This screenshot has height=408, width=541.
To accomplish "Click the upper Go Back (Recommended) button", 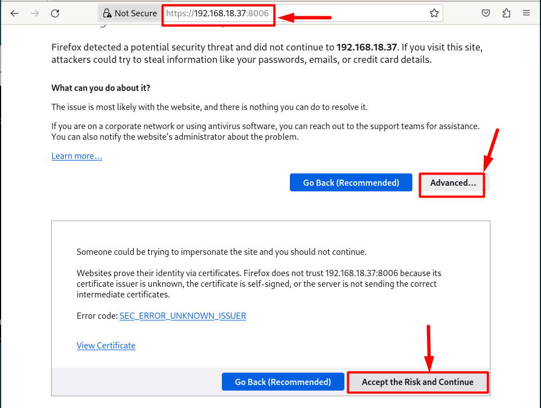I will [351, 182].
